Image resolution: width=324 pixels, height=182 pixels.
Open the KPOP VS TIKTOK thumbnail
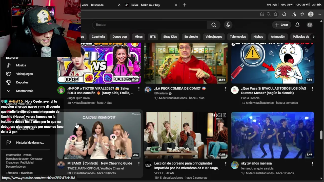click(99, 63)
